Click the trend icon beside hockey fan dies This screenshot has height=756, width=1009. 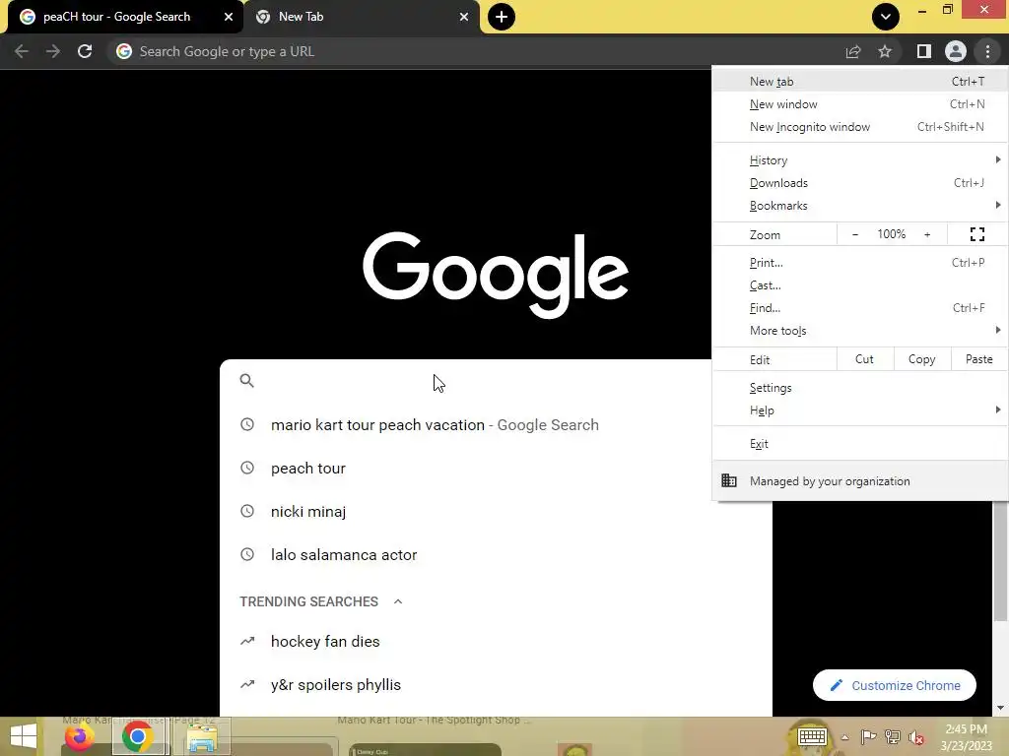(x=247, y=641)
